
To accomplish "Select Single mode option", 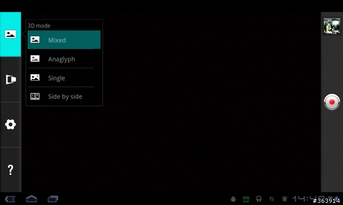I will pyautogui.click(x=64, y=78).
